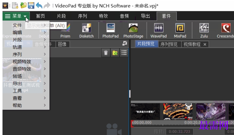The height and width of the screenshot is (135, 234).
Task: Launch PhotoStage from the suite toolbar
Action: point(133,31)
